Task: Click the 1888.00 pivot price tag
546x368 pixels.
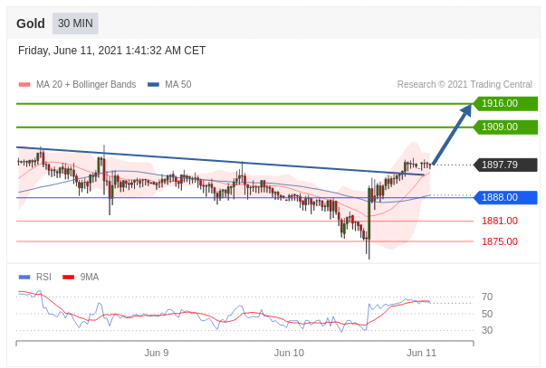Action: click(x=505, y=198)
